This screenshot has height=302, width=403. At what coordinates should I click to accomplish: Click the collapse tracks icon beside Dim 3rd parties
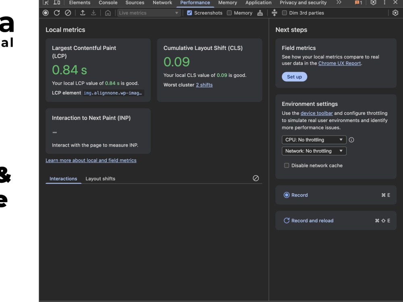tap(274, 13)
